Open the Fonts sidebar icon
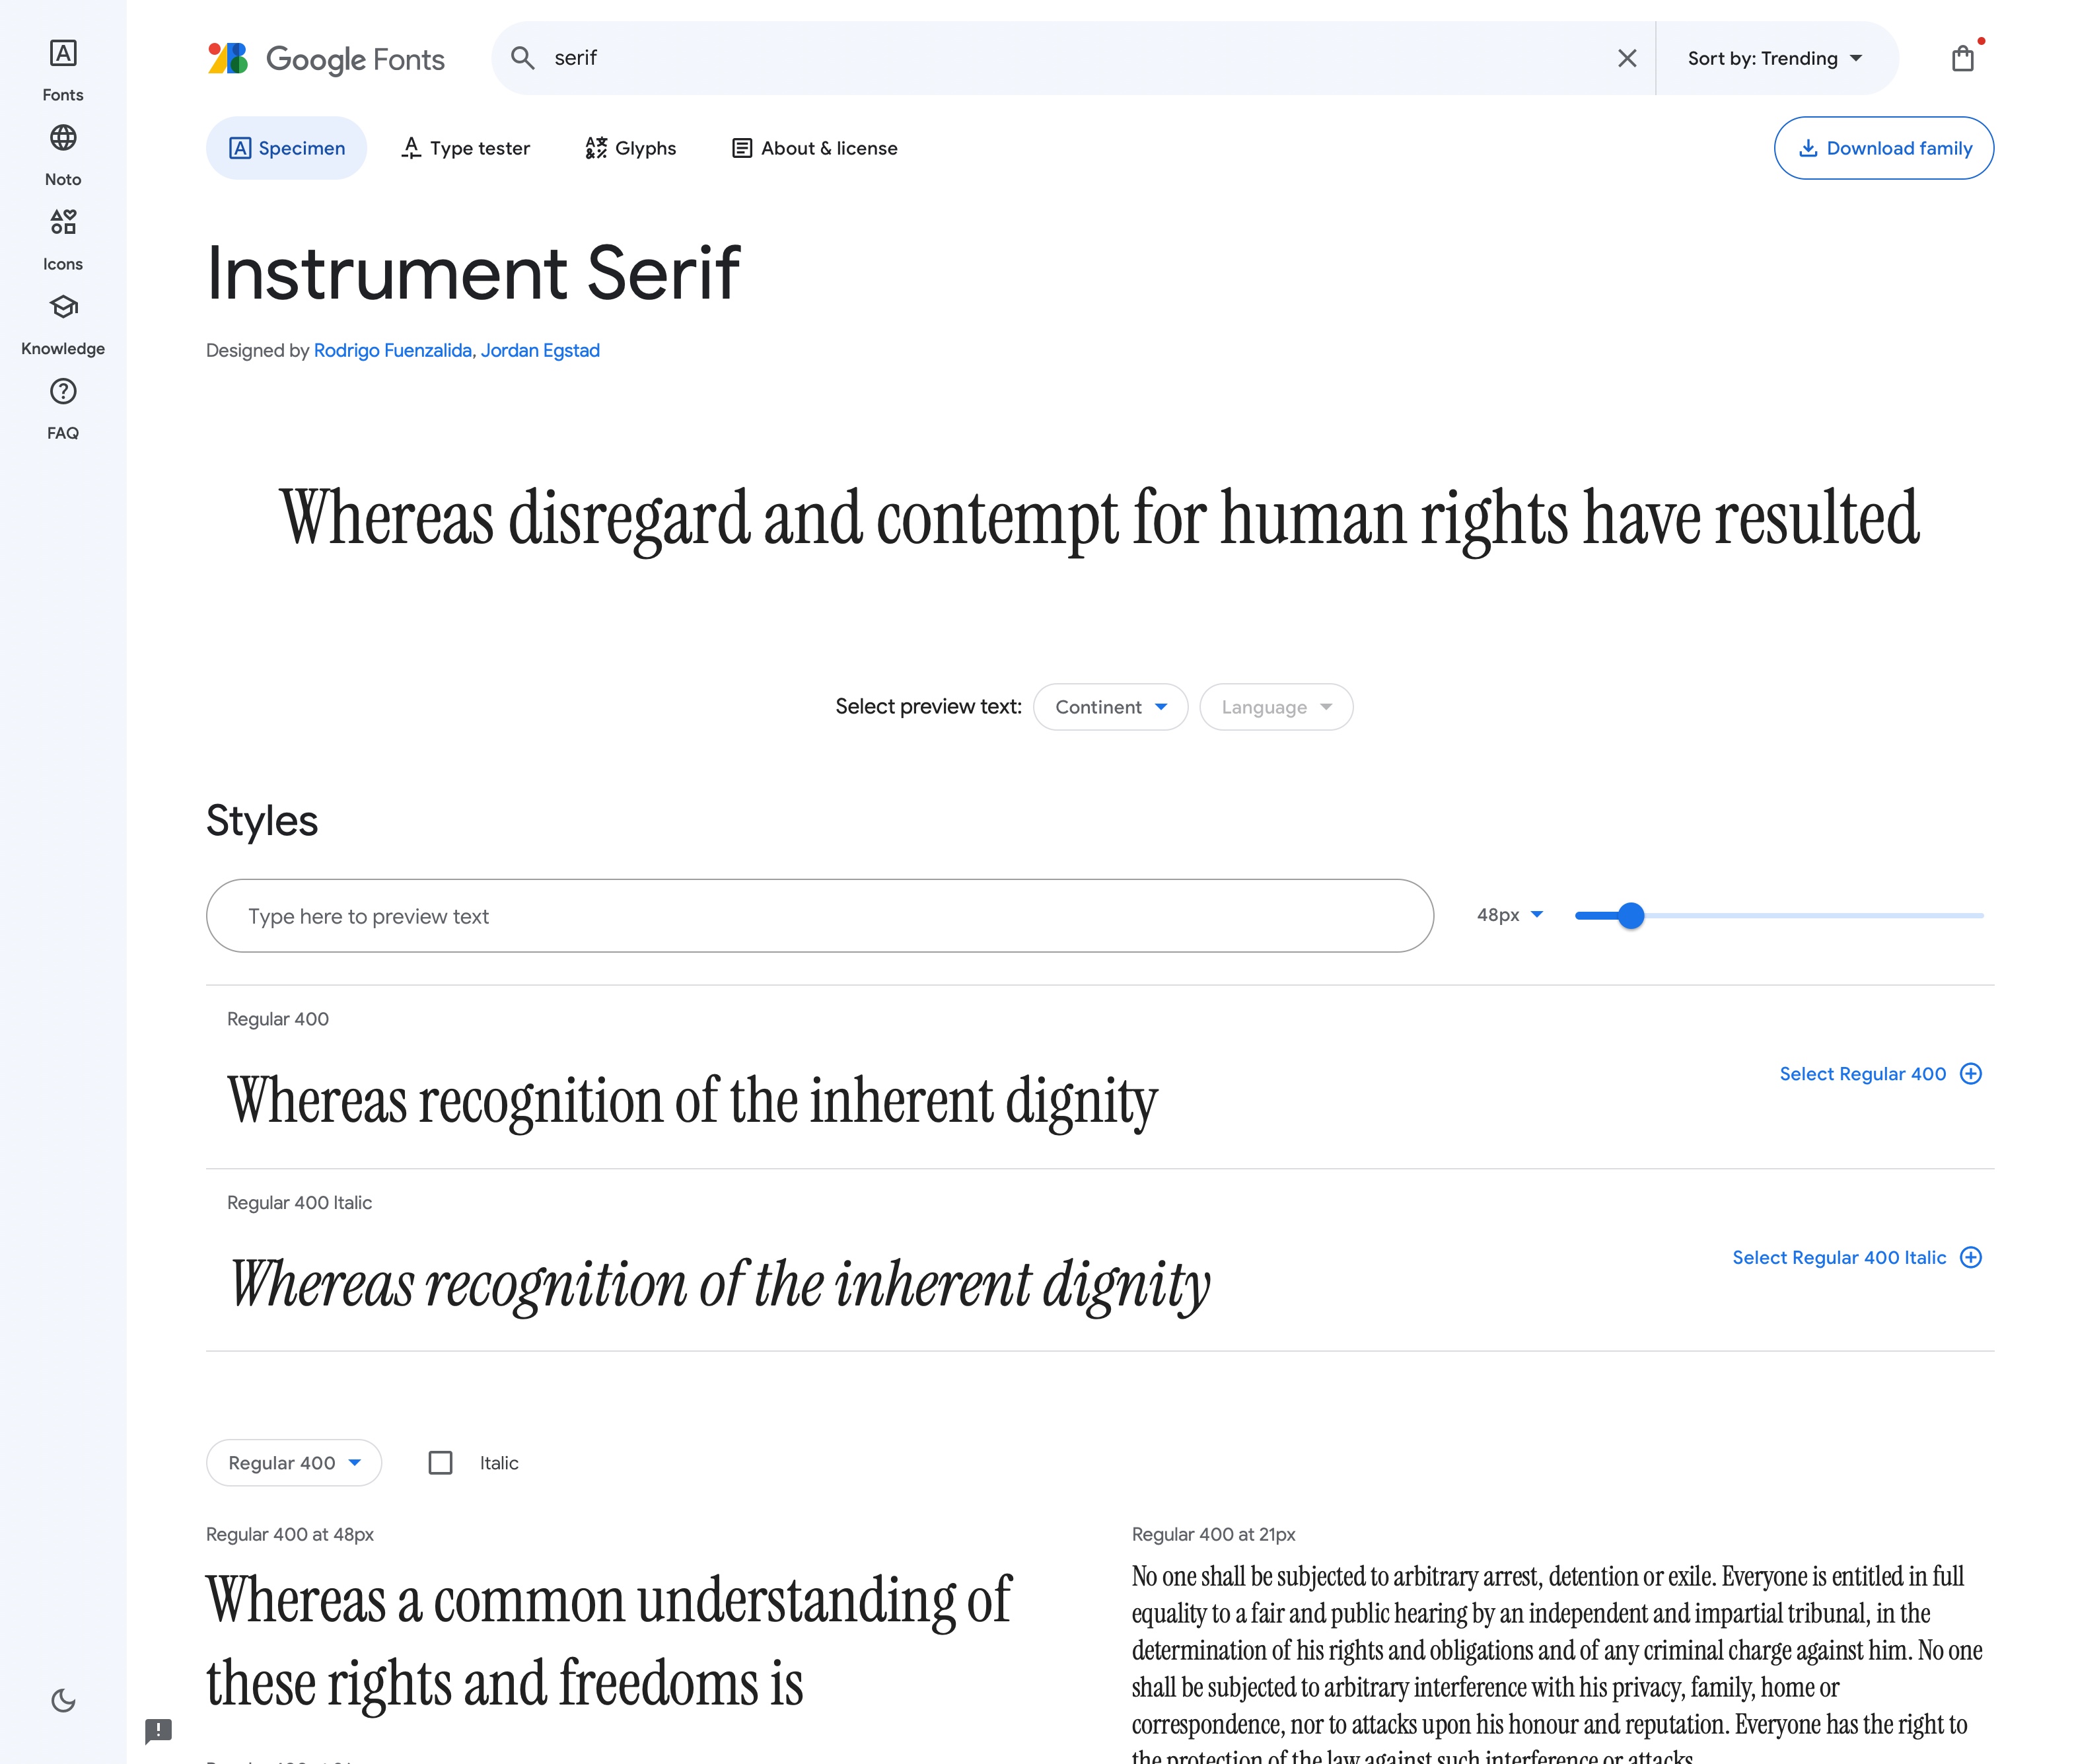Image resolution: width=2074 pixels, height=1764 pixels. 63,54
